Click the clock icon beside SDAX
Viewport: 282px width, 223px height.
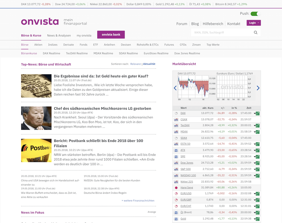click(176, 138)
